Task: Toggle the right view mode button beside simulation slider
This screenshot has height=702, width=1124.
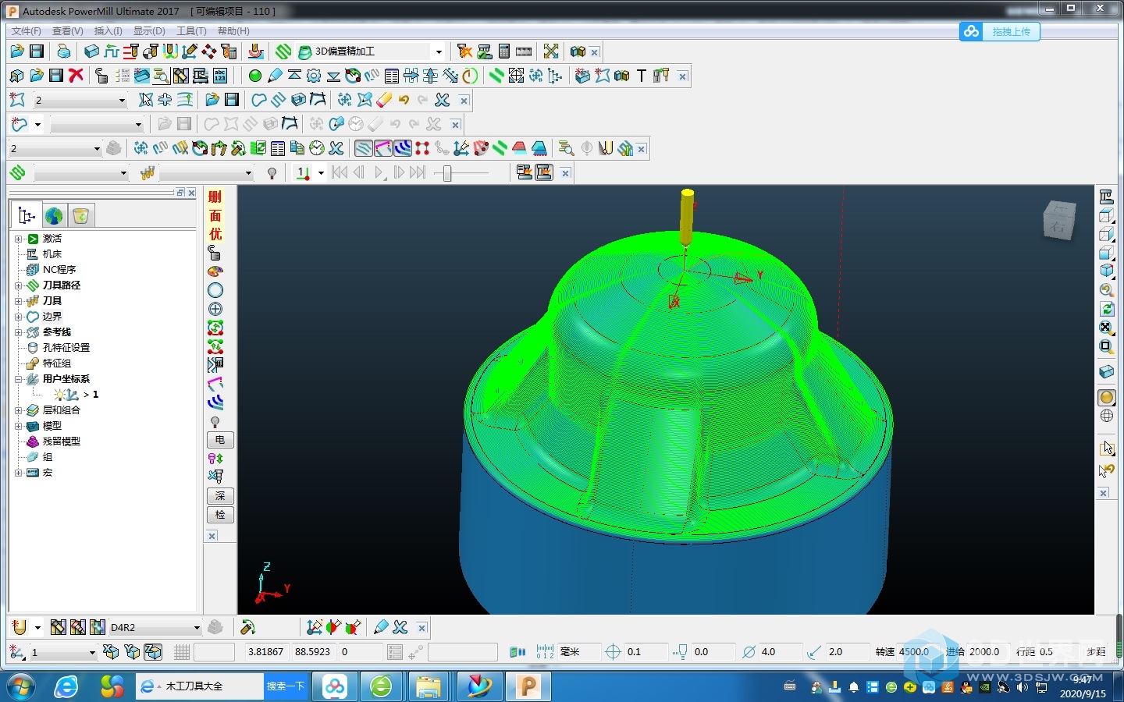Action: tap(544, 172)
